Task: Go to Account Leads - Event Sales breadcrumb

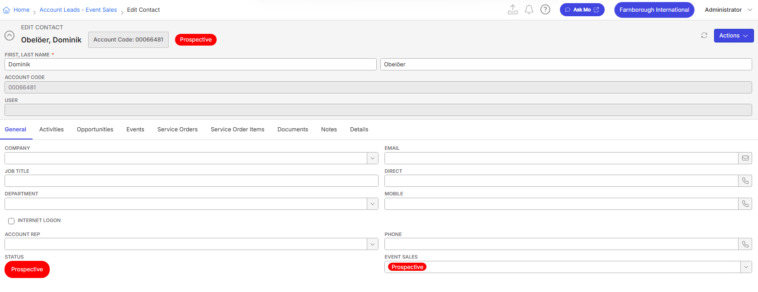Action: point(78,9)
